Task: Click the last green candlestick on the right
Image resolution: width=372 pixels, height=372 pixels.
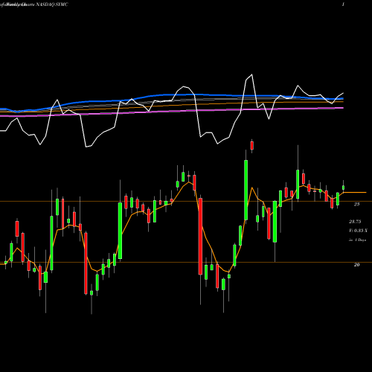Action: (344, 187)
